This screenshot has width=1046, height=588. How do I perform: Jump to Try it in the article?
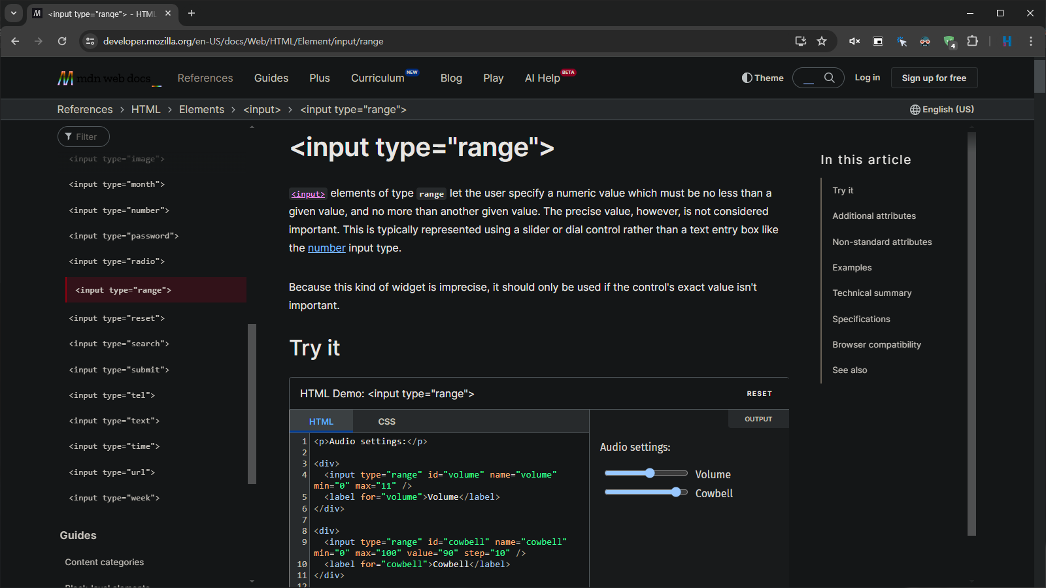pyautogui.click(x=843, y=190)
